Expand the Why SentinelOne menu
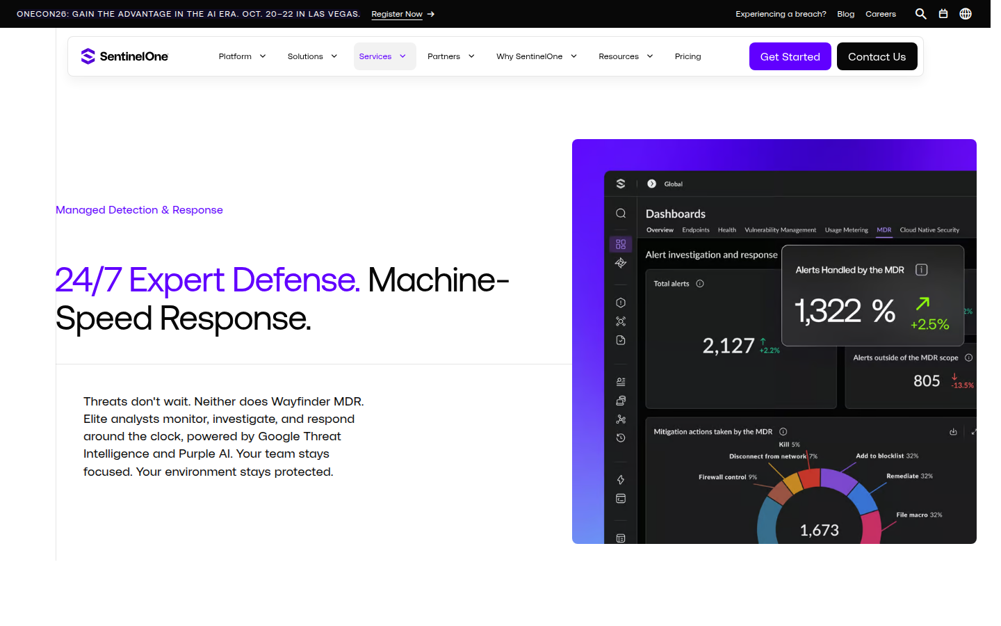1001x626 pixels. click(x=537, y=56)
